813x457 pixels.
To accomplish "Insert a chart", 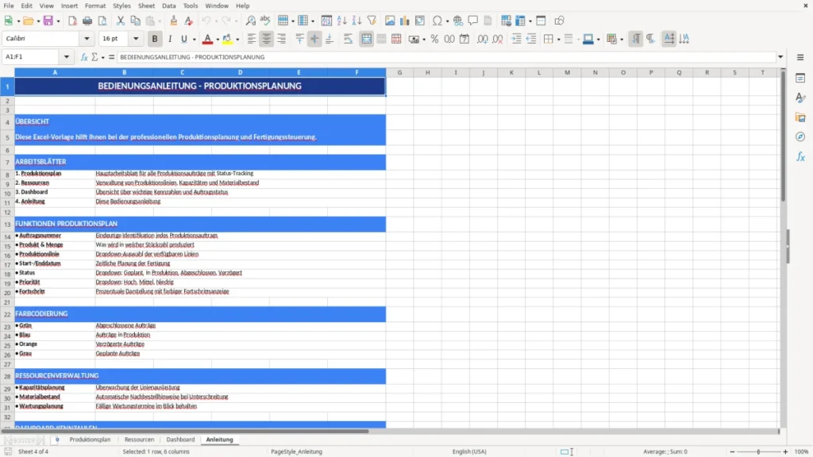I will click(405, 21).
